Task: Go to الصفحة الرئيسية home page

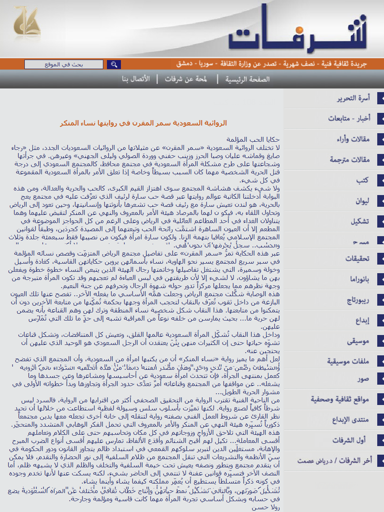Action: point(247,79)
